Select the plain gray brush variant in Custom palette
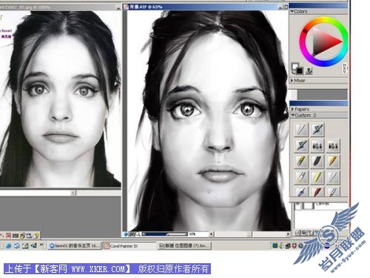370x278 pixels. point(302,130)
